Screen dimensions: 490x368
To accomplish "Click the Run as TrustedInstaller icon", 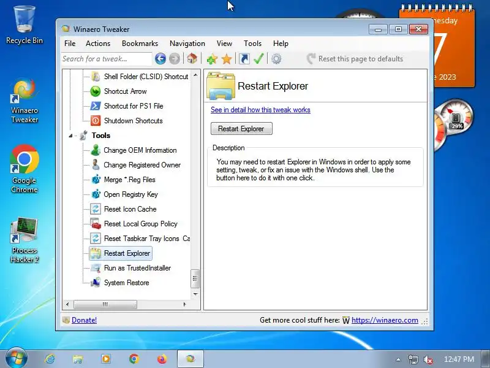I will click(x=96, y=268).
